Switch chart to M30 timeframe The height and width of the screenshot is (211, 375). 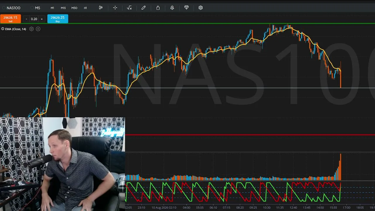click(74, 8)
